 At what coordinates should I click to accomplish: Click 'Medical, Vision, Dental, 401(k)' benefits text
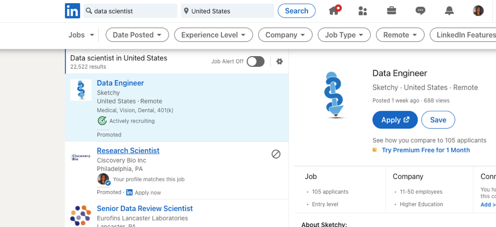pyautogui.click(x=135, y=111)
